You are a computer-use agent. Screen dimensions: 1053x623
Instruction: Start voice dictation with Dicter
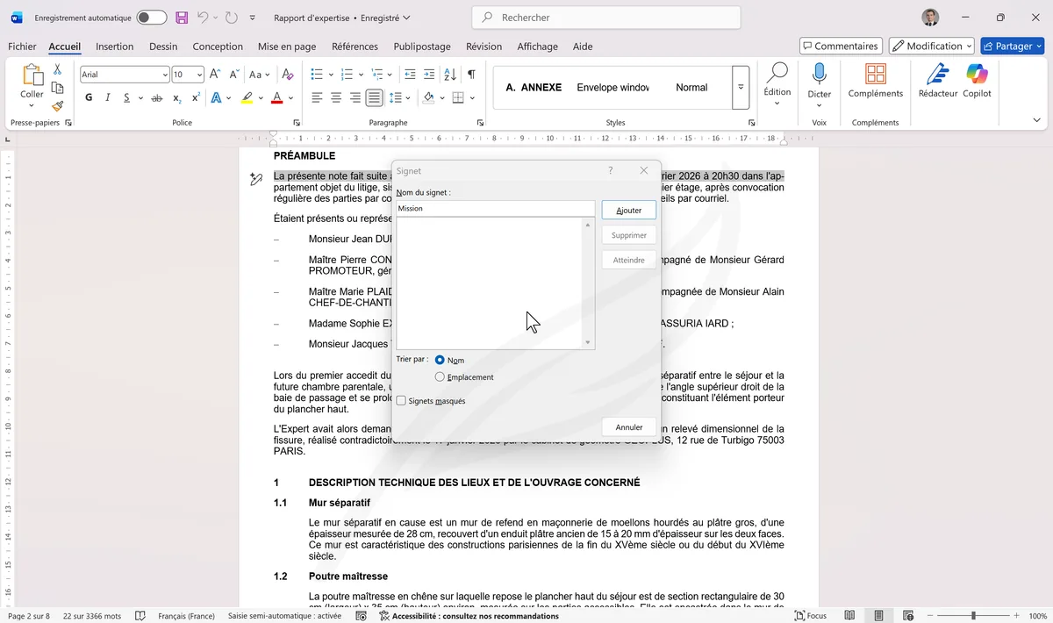click(x=819, y=85)
